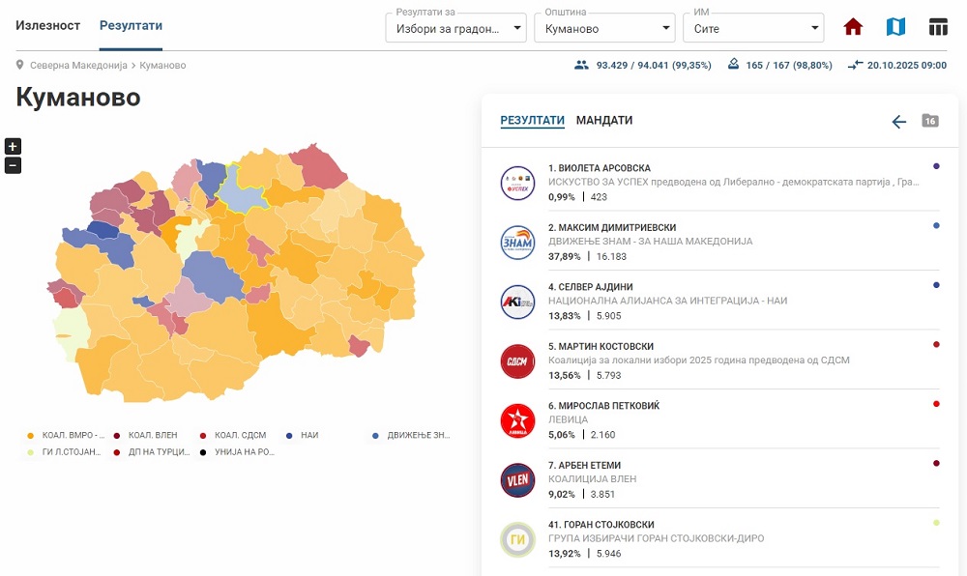This screenshot has width=967, height=576.
Task: Open the МАНДАТИ tab
Action: click(x=604, y=121)
